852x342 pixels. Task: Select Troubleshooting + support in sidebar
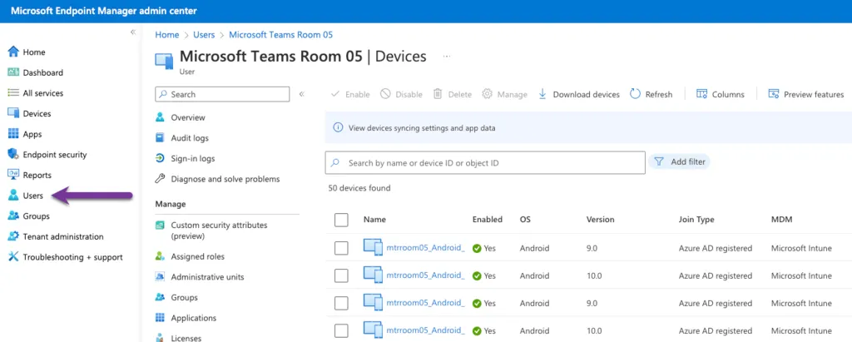tap(72, 257)
